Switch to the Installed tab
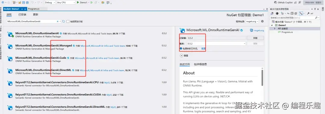The image size is (325, 114). coord(22,15)
